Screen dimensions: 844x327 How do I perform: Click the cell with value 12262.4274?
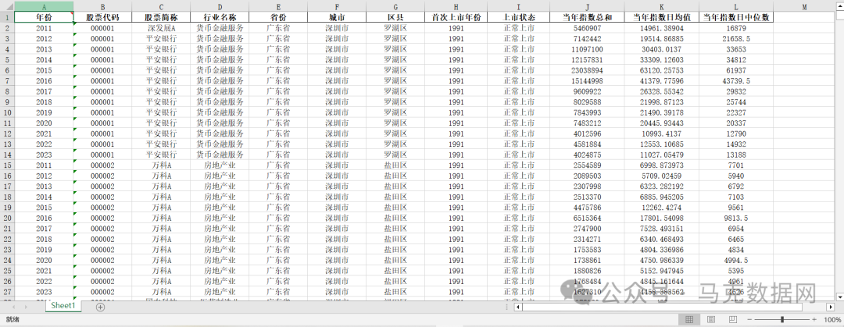(662, 208)
